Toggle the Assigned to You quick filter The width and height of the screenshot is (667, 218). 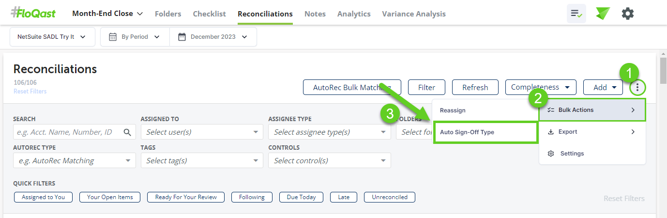[x=43, y=197]
